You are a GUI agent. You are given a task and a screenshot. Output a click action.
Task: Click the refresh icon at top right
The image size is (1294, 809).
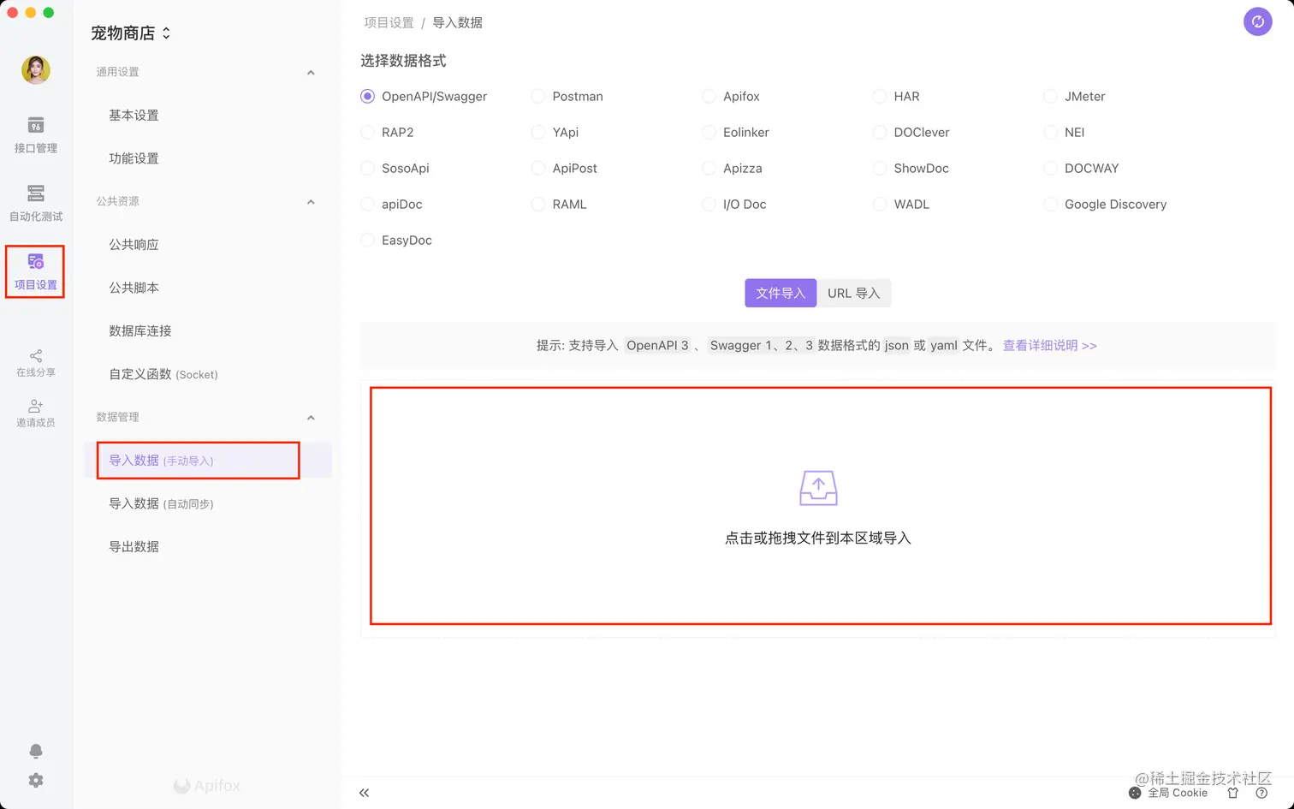[x=1257, y=21]
